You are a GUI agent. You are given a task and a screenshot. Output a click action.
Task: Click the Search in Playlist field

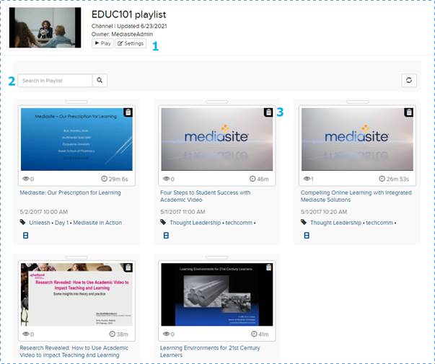[x=55, y=81]
